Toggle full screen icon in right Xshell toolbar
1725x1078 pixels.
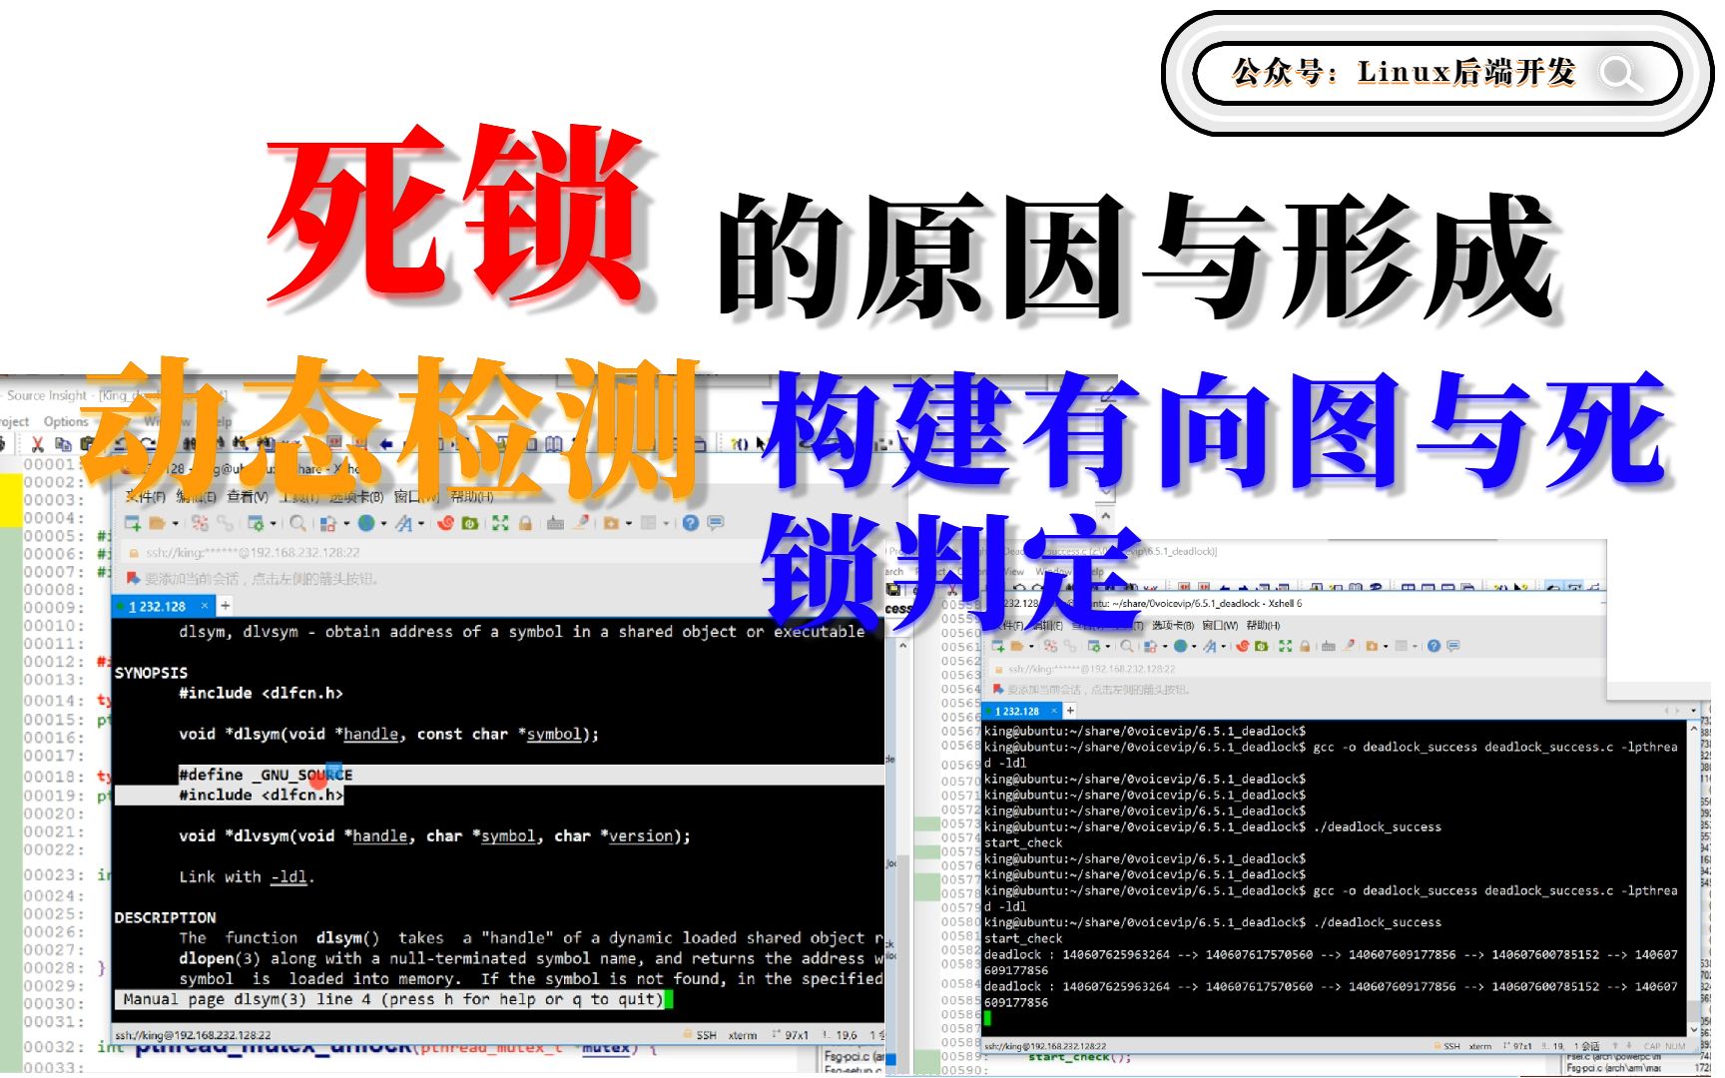(1285, 646)
